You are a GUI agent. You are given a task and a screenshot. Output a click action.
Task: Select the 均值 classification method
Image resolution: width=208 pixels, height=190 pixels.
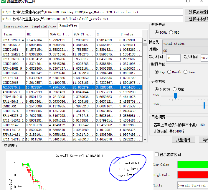pos(175,89)
